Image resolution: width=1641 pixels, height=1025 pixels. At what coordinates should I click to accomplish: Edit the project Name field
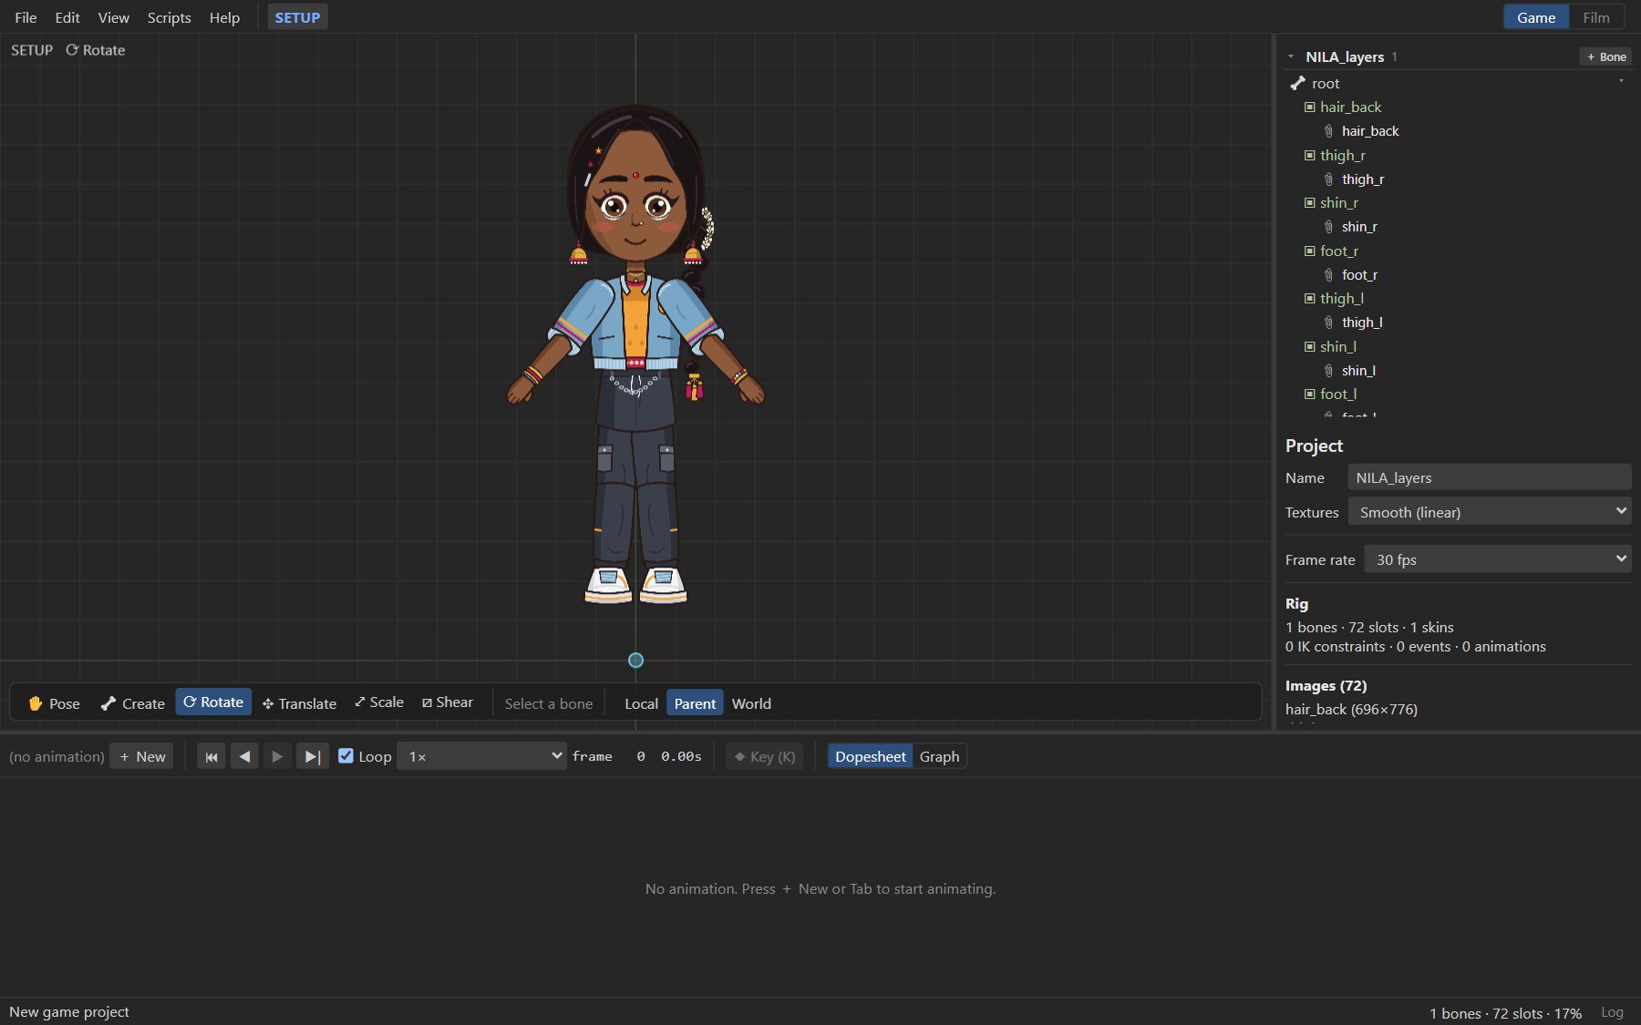pyautogui.click(x=1490, y=477)
